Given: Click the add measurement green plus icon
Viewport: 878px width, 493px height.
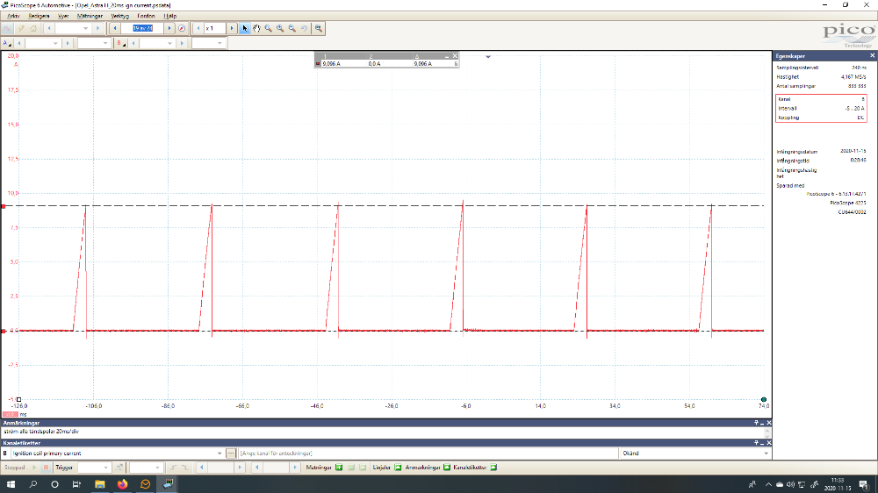Looking at the screenshot, I should click(x=338, y=468).
